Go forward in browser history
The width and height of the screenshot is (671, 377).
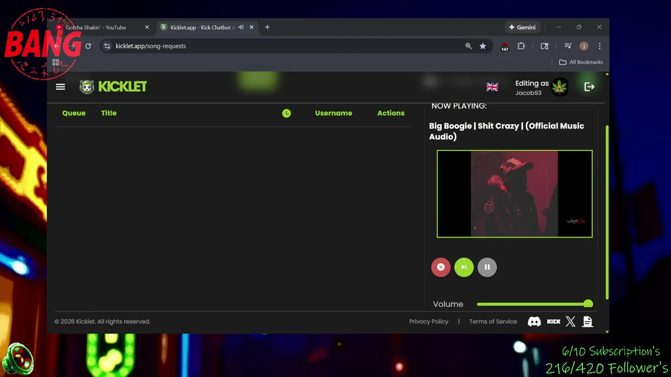(72, 46)
